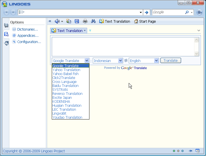Click inside the translation text area
The height and width of the screenshot is (156, 206).
tap(123, 47)
